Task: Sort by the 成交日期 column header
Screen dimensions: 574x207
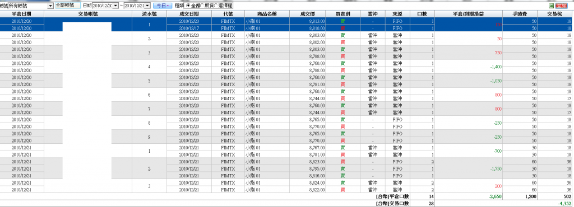Action: coord(189,13)
